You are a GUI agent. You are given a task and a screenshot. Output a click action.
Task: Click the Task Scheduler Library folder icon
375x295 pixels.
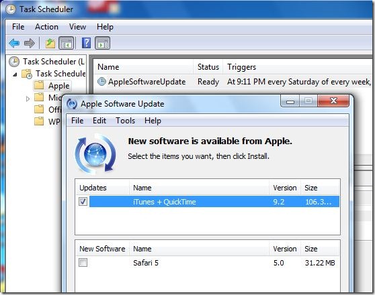(27, 74)
